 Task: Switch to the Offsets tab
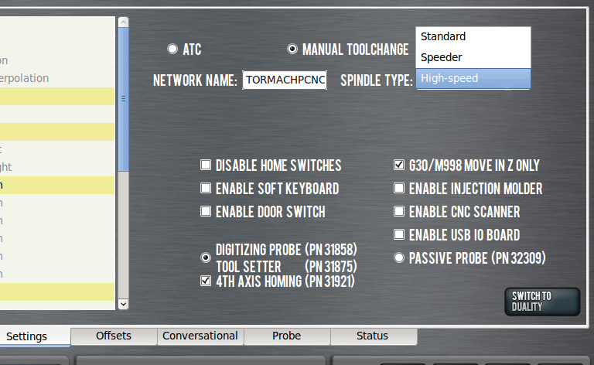114,336
